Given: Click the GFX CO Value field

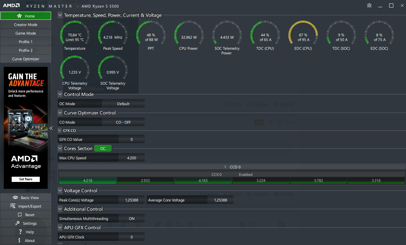Looking at the screenshot, I should pos(132,139).
